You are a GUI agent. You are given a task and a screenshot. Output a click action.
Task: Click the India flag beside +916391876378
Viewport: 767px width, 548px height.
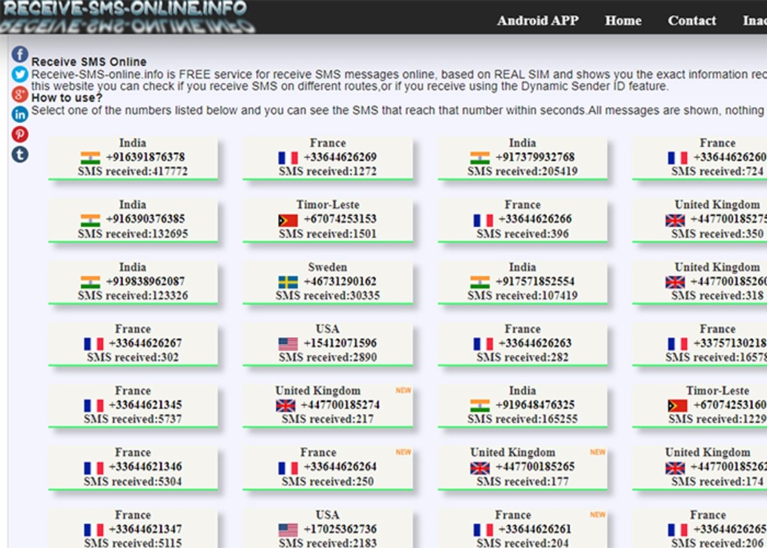pos(91,157)
